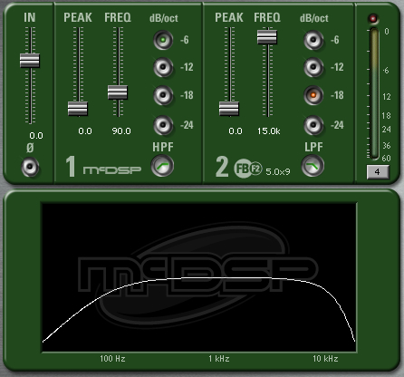Click the FB F2 logo badge
Image resolution: width=404 pixels, height=377 pixels.
coord(248,169)
